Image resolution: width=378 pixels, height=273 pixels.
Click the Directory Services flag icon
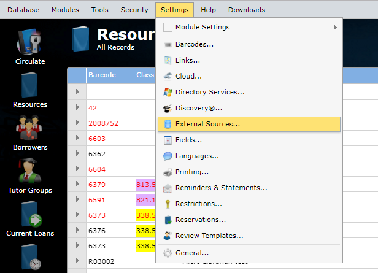168,92
